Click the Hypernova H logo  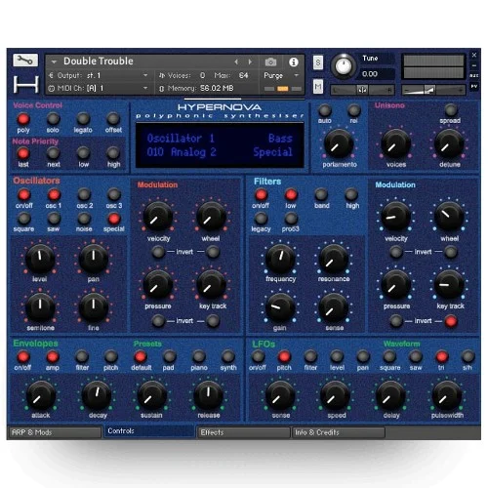[x=26, y=84]
